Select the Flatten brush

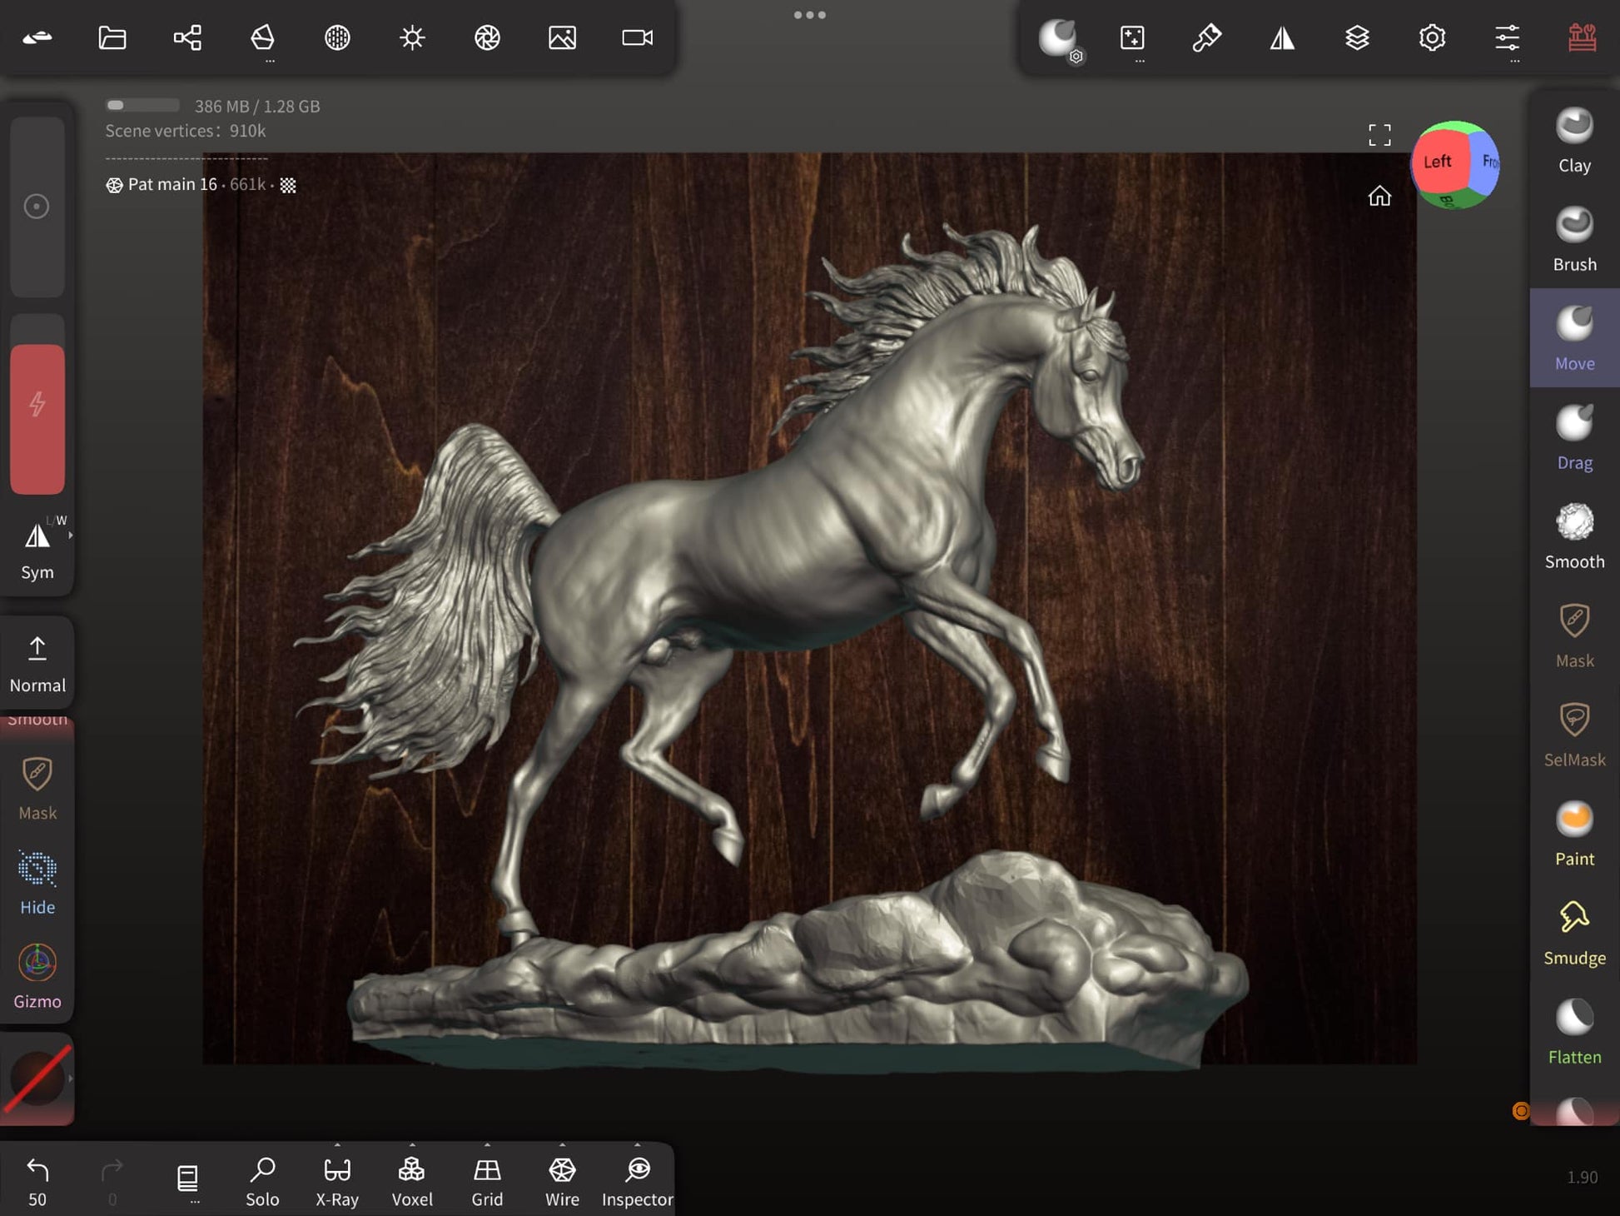pos(1573,1031)
